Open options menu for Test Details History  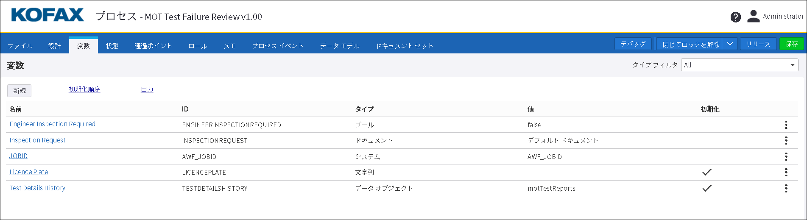(x=786, y=188)
